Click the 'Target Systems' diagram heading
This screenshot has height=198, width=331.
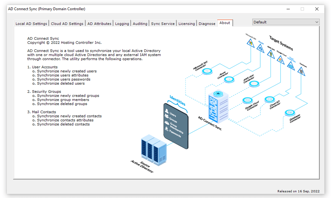pos(281,43)
